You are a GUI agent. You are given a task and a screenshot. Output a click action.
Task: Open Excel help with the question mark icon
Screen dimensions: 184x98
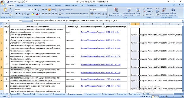pyautogui.click(x=174, y=5)
